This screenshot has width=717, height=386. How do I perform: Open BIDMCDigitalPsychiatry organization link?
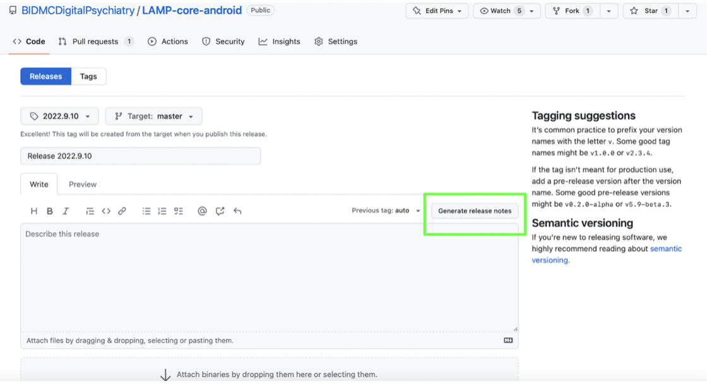coord(78,11)
